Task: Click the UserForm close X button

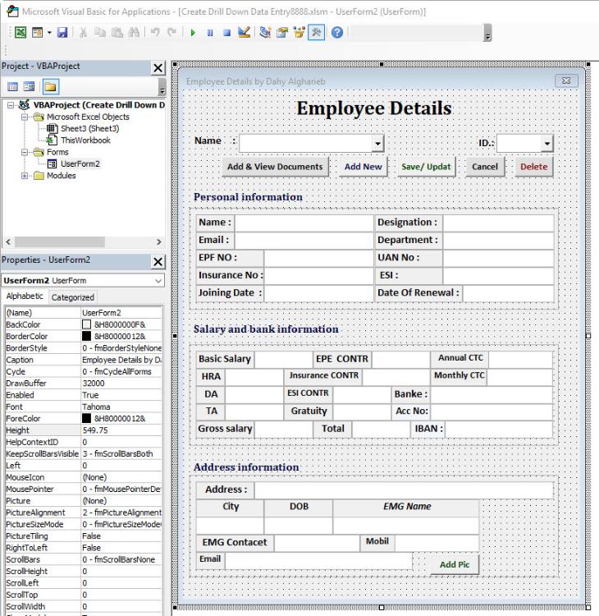Action: [566, 80]
